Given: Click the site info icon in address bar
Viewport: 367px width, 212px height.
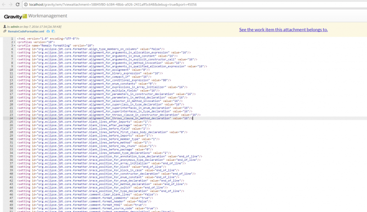Looking at the screenshot, I should pyautogui.click(x=26, y=4).
